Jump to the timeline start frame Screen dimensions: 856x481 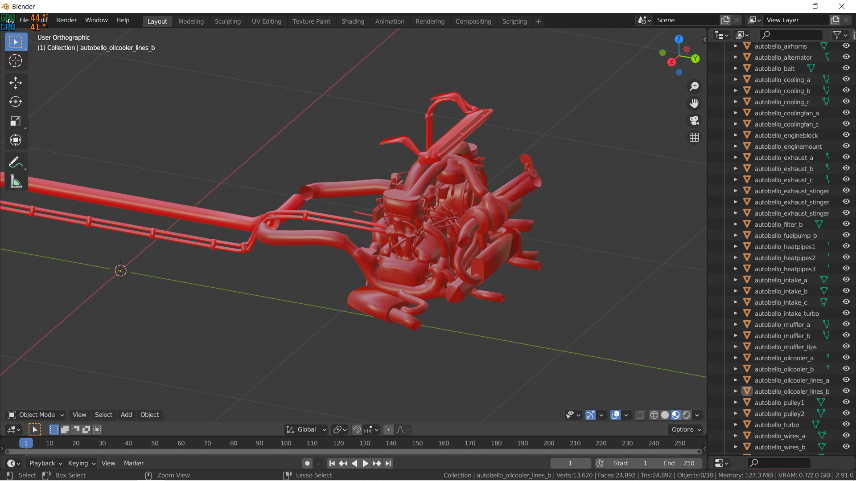(x=332, y=463)
